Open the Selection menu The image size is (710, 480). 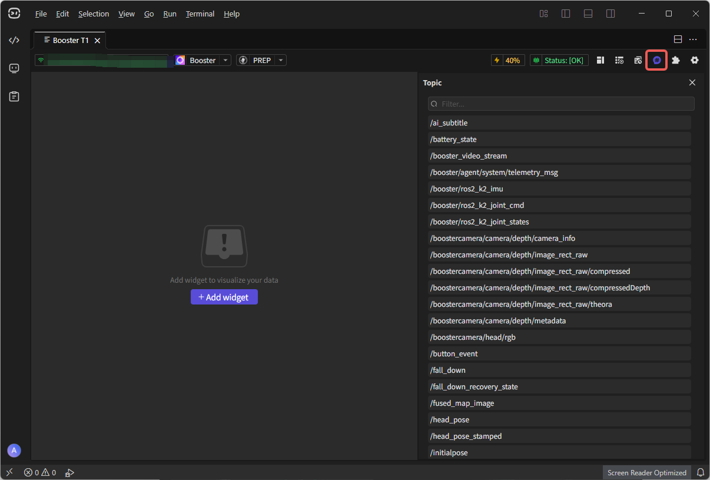[94, 14]
